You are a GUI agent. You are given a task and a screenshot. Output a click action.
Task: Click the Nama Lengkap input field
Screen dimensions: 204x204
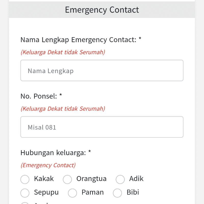[102, 70]
